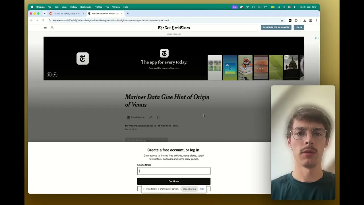Go forward to the next page

click(37, 20)
